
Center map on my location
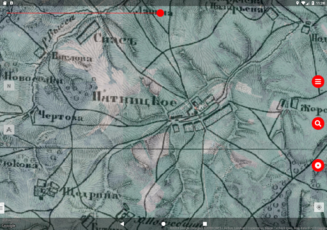coord(319,207)
